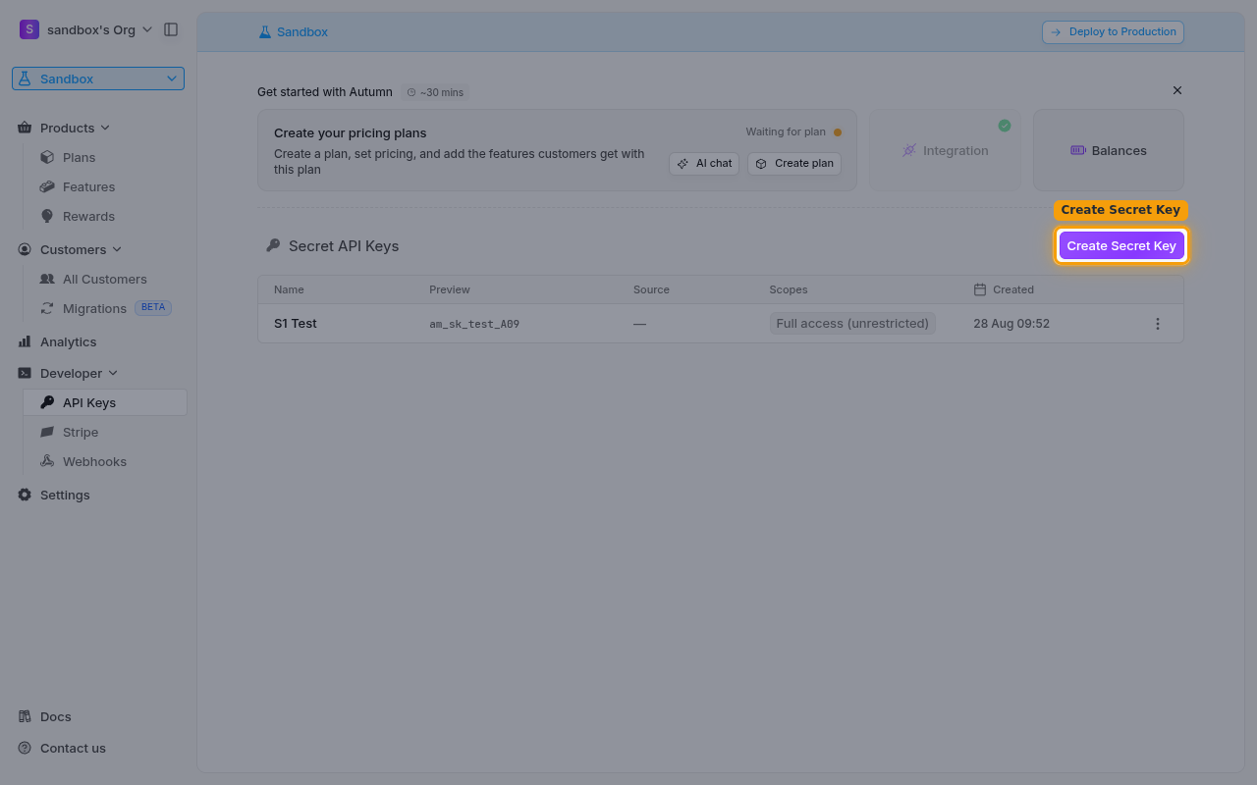1257x785 pixels.
Task: Click the Customers person icon
Action: coord(25,249)
